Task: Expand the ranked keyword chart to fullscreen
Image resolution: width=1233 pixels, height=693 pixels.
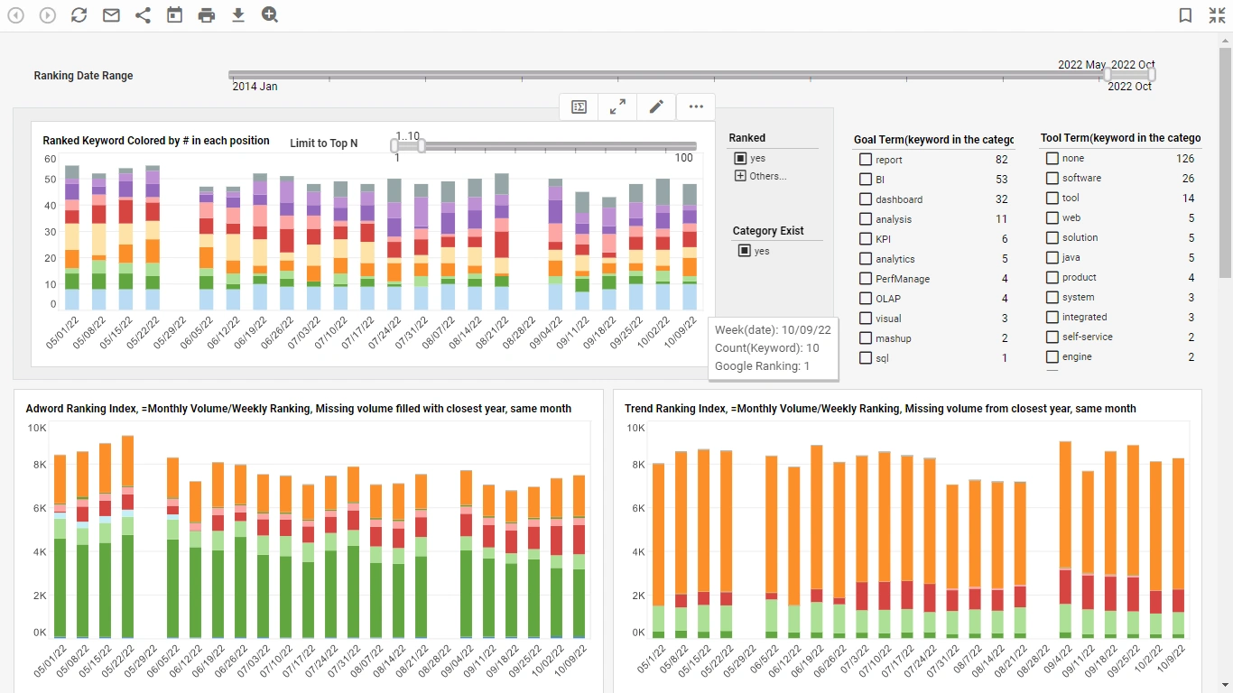Action: tap(617, 106)
